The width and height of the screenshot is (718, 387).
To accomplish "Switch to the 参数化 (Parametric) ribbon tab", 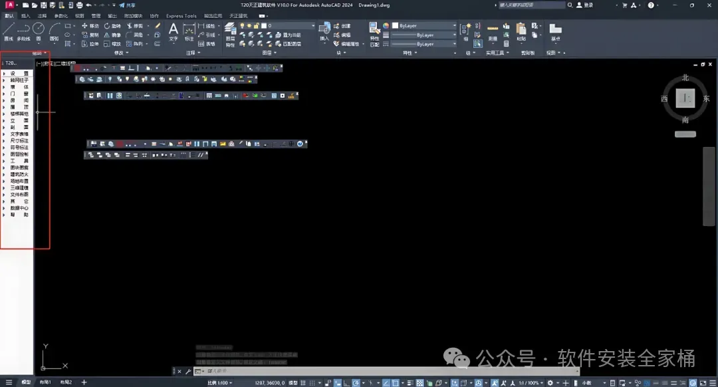I will coord(61,16).
